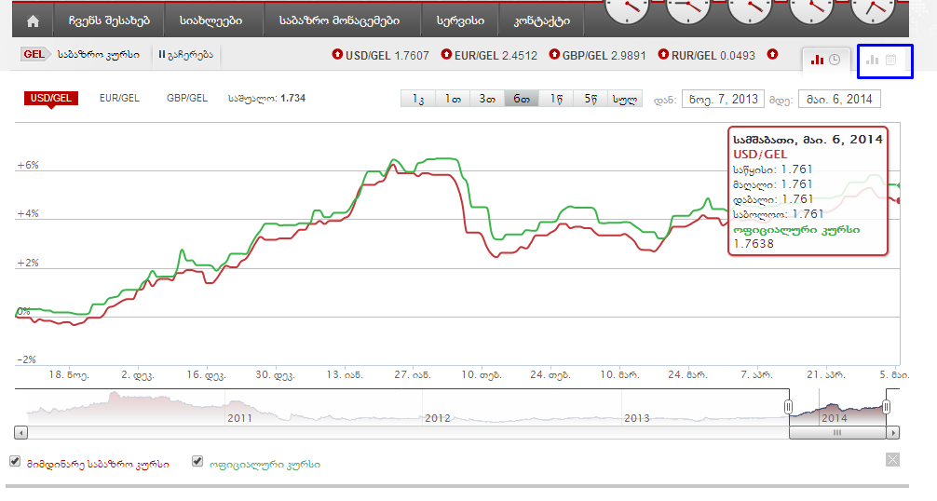Image resolution: width=937 pixels, height=501 pixels.
Task: Click the ოფიციალური კურსი legend label
Action: 265,464
